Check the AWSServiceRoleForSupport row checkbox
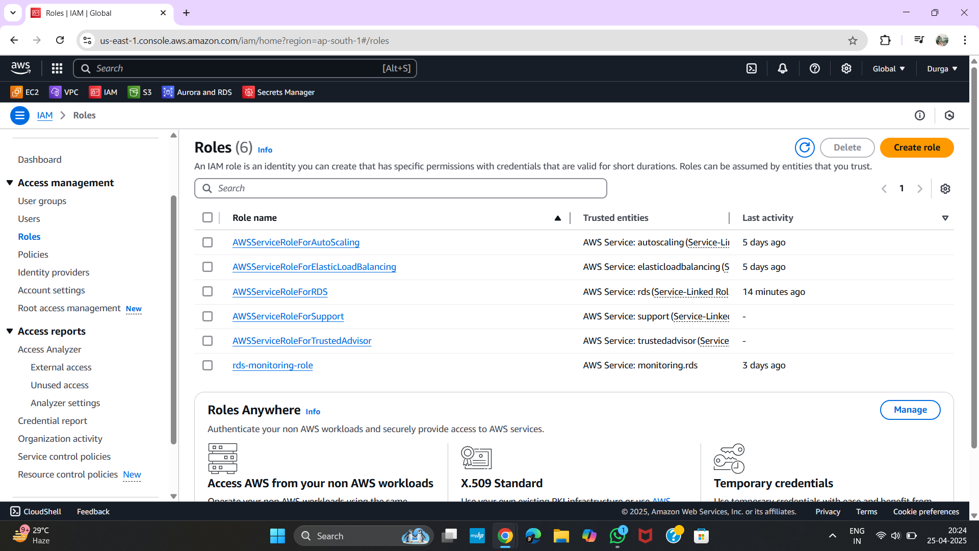This screenshot has width=979, height=551. tap(208, 316)
